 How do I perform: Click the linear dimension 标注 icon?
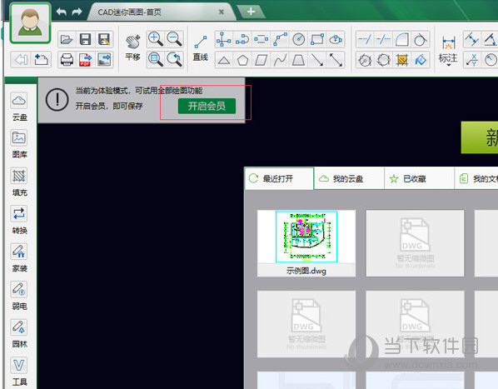(448, 42)
